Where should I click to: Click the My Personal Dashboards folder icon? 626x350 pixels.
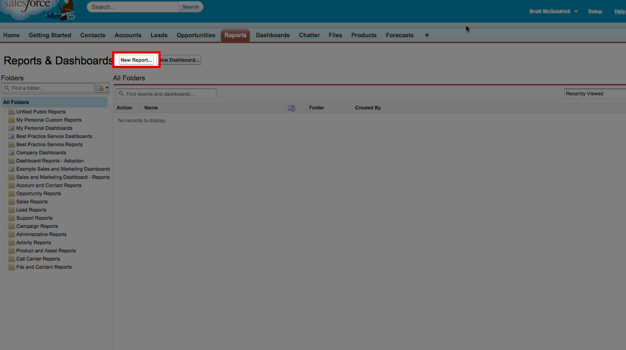12,128
